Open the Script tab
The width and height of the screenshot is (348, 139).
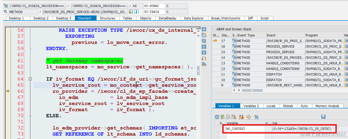[265, 18]
